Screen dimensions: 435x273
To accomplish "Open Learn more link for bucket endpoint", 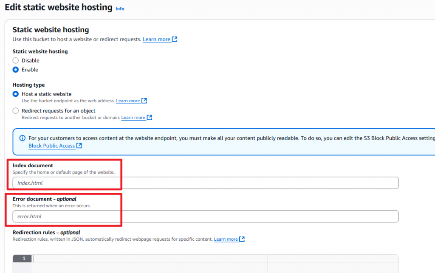I will point(128,101).
